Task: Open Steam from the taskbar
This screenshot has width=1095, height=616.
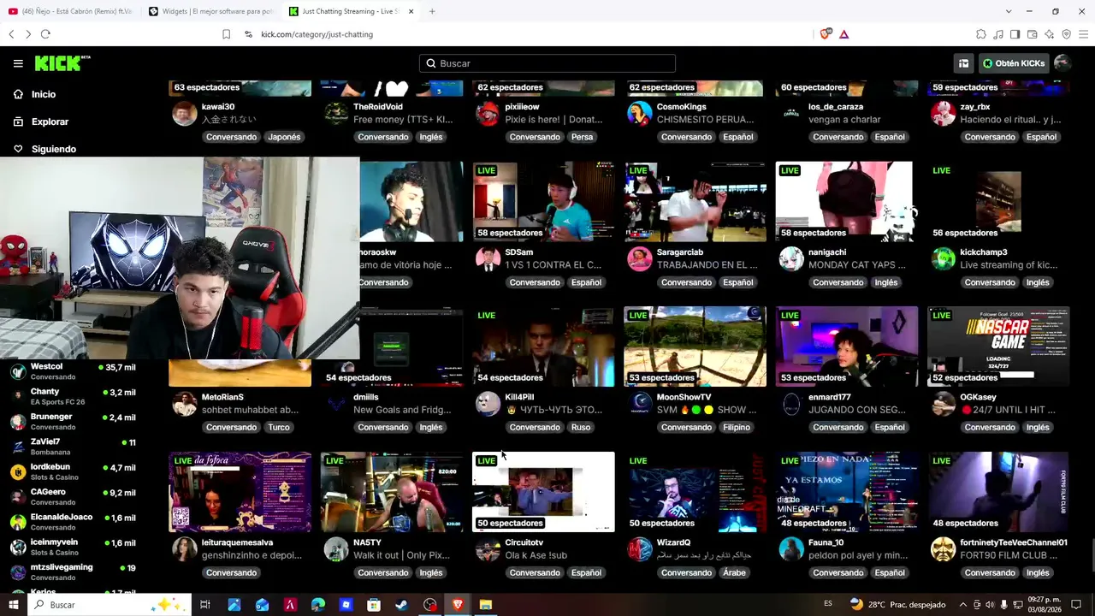Action: [401, 605]
